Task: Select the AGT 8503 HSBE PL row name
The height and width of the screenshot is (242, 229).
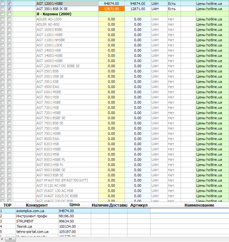Action: coord(51,159)
